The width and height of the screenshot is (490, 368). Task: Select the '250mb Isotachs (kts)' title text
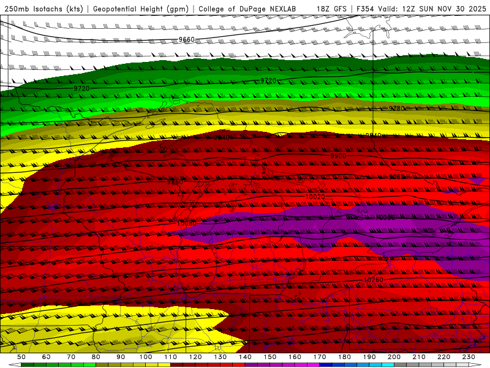click(x=44, y=9)
